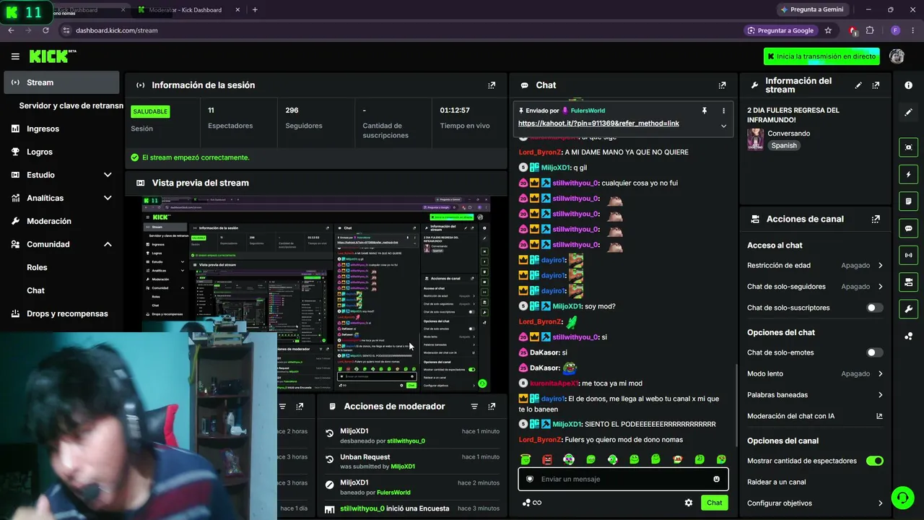This screenshot has width=924, height=520.
Task: Open Palabras baneadas settings
Action: tap(815, 395)
